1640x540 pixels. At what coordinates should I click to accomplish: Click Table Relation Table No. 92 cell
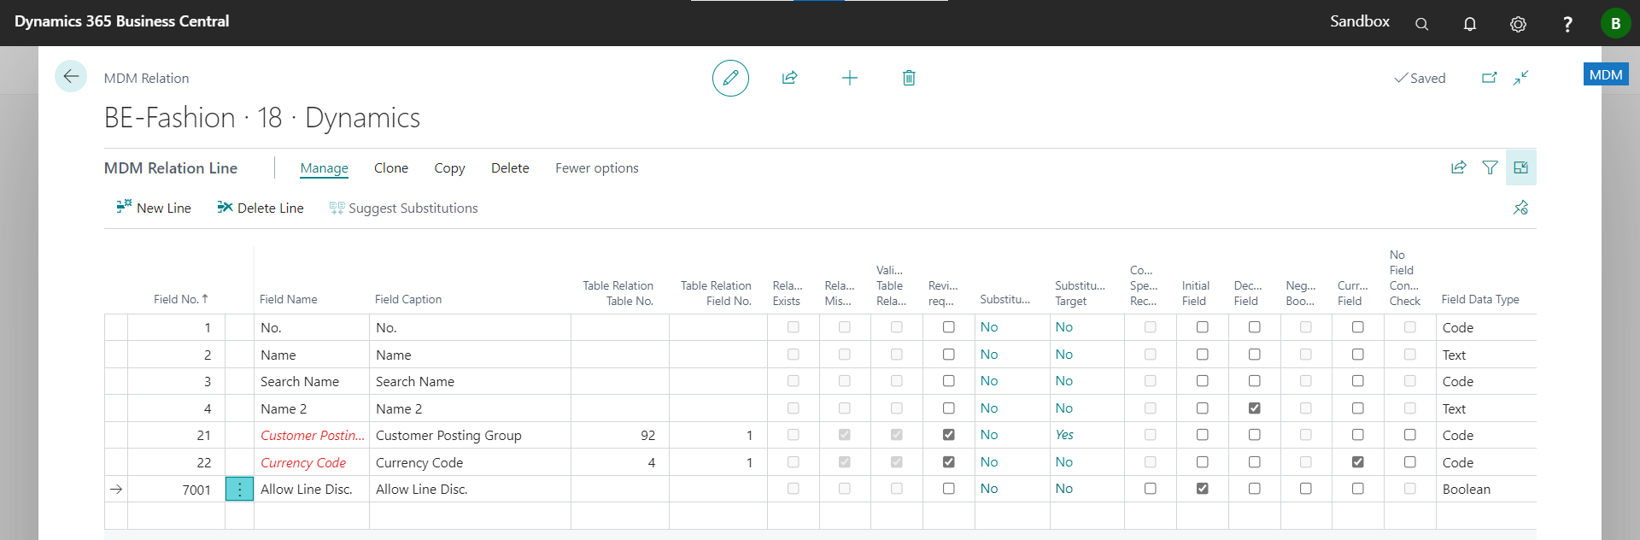point(620,436)
